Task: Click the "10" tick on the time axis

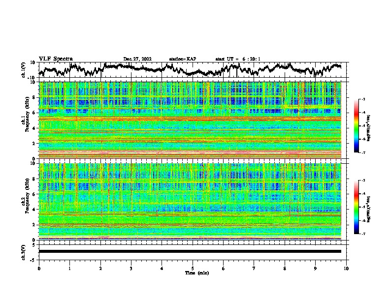Action: [x=346, y=269]
